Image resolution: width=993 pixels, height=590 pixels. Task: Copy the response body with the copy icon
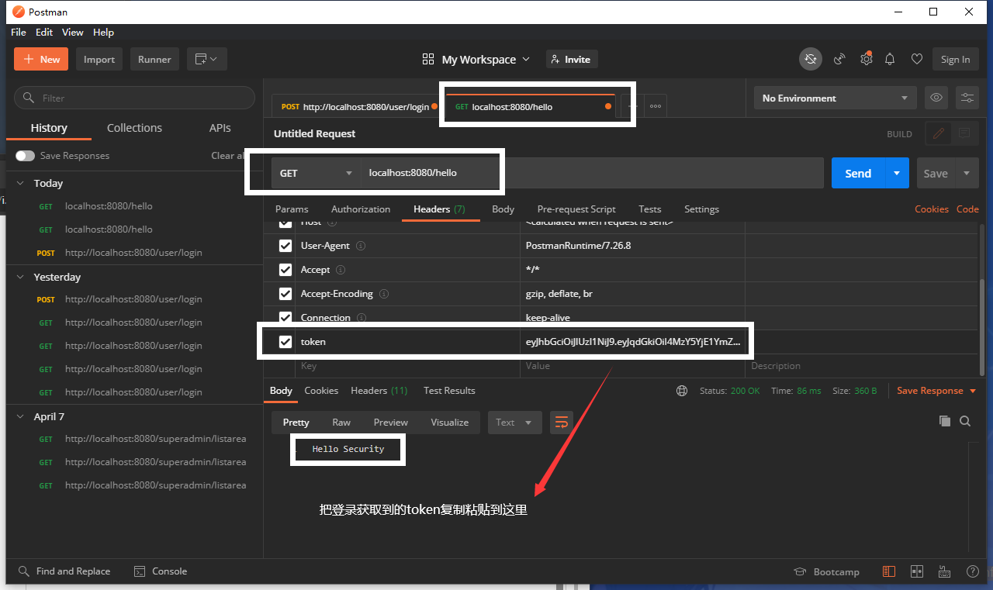tap(945, 421)
